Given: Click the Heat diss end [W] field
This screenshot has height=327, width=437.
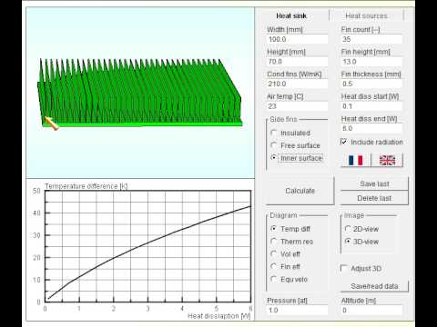Looking at the screenshot, I should 371,129.
